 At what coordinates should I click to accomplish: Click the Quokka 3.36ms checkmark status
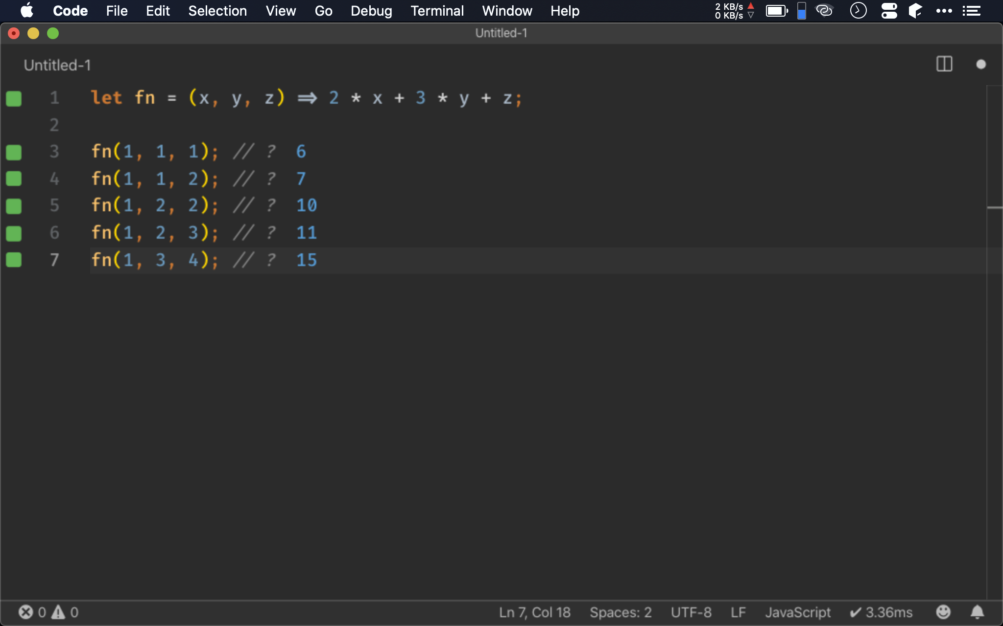[x=881, y=612]
